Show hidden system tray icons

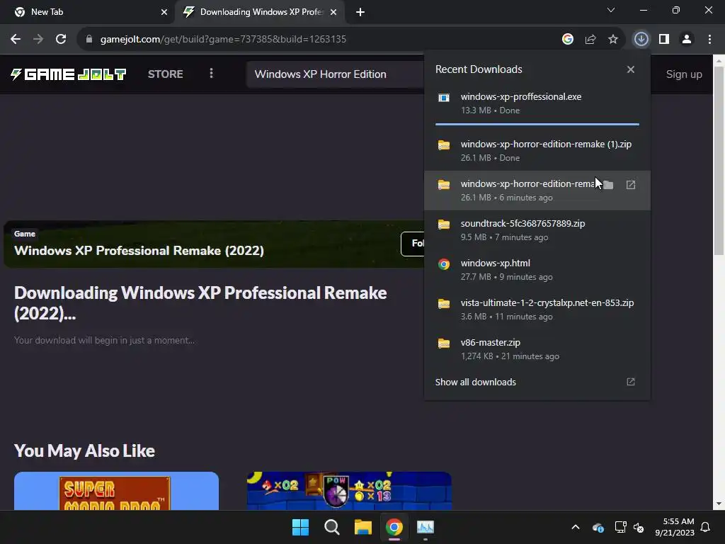point(576,527)
